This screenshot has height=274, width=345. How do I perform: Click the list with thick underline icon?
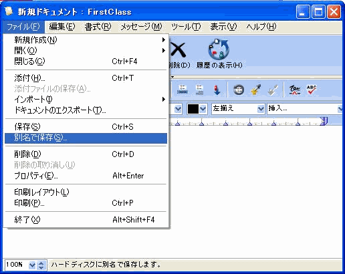tap(183, 90)
